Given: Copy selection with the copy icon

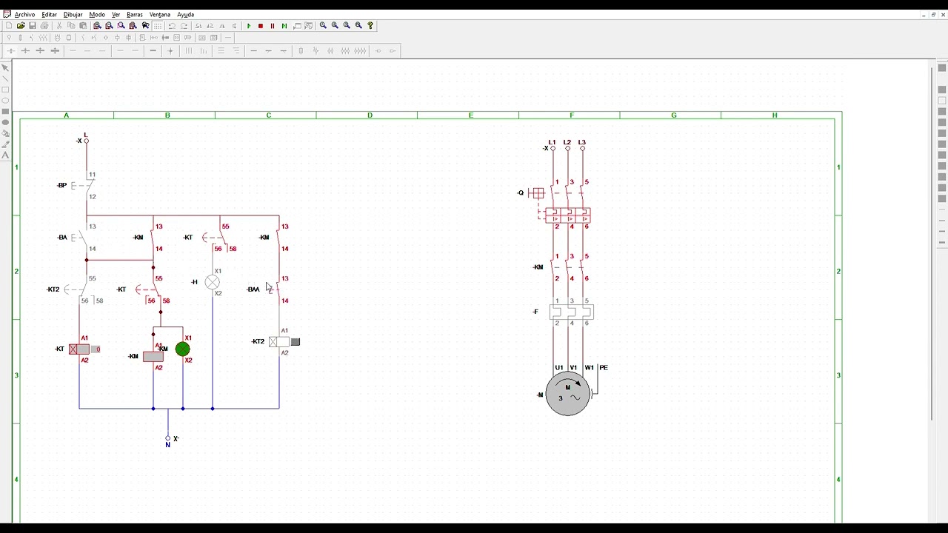Looking at the screenshot, I should click(71, 26).
